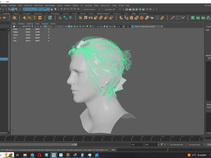Open the Edit Mesh menu
Image resolution: width=211 pixels, height=158 pixels.
tap(28, 5)
